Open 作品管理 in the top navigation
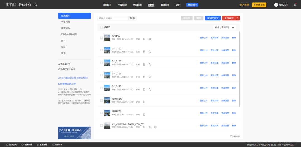 (x=122, y=5)
